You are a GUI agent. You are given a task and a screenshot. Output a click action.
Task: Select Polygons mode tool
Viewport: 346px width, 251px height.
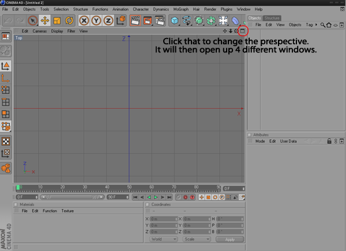click(6, 114)
